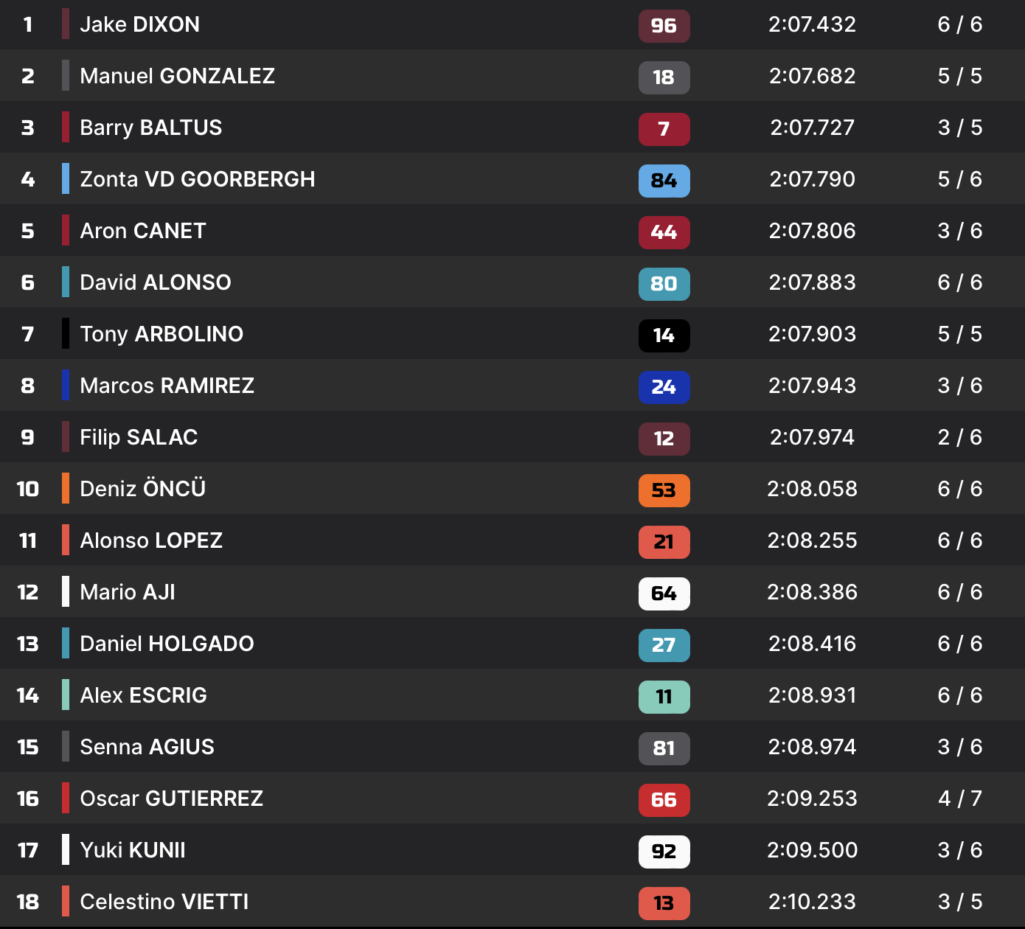
Task: Click the team color bar beside Deniz Öncü
Action: pos(66,488)
